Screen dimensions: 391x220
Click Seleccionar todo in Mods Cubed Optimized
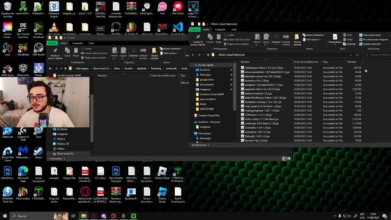pos(370,35)
